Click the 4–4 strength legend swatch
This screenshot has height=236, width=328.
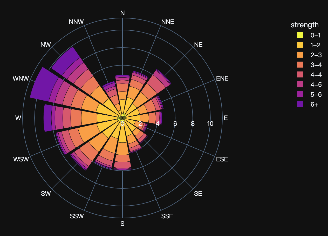[300, 75]
